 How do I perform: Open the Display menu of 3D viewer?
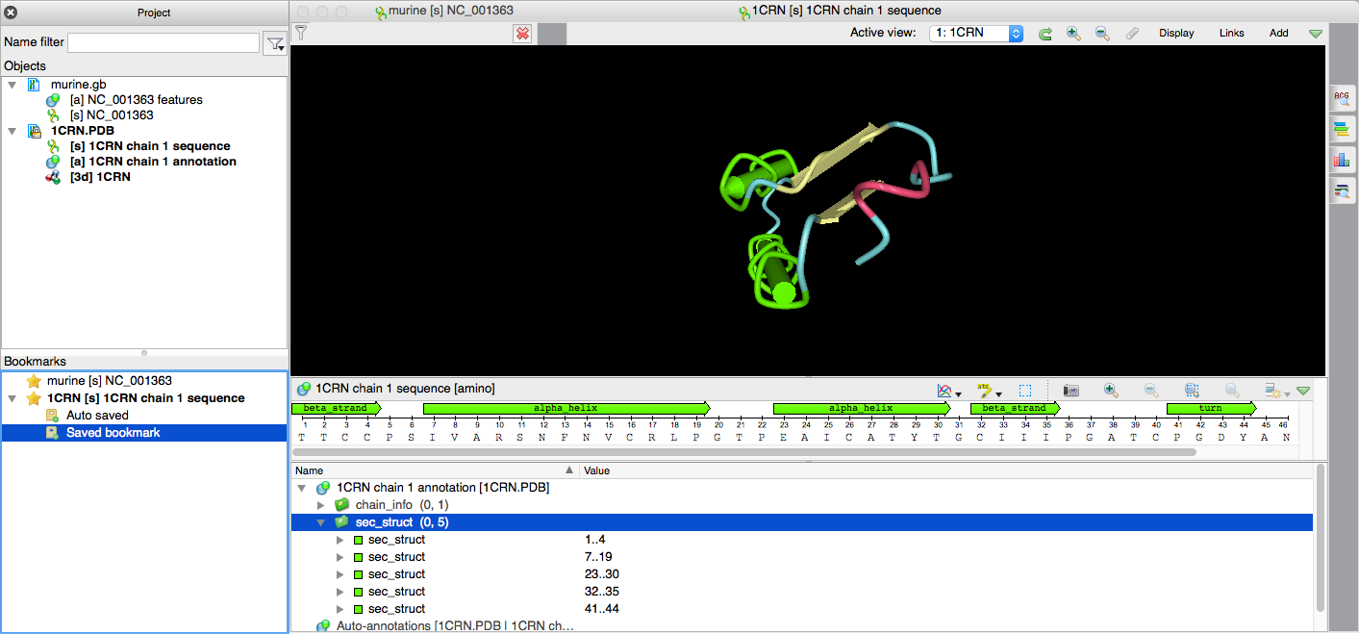(1176, 33)
